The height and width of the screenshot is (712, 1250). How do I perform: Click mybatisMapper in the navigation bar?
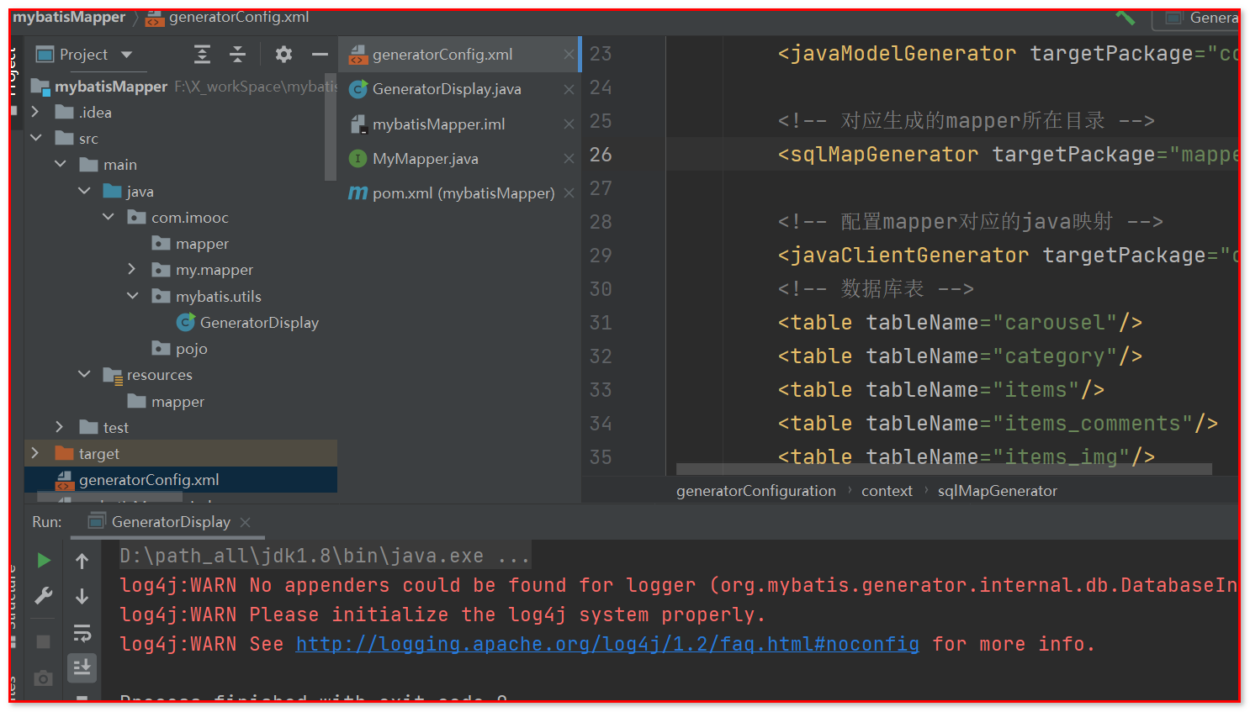69,18
